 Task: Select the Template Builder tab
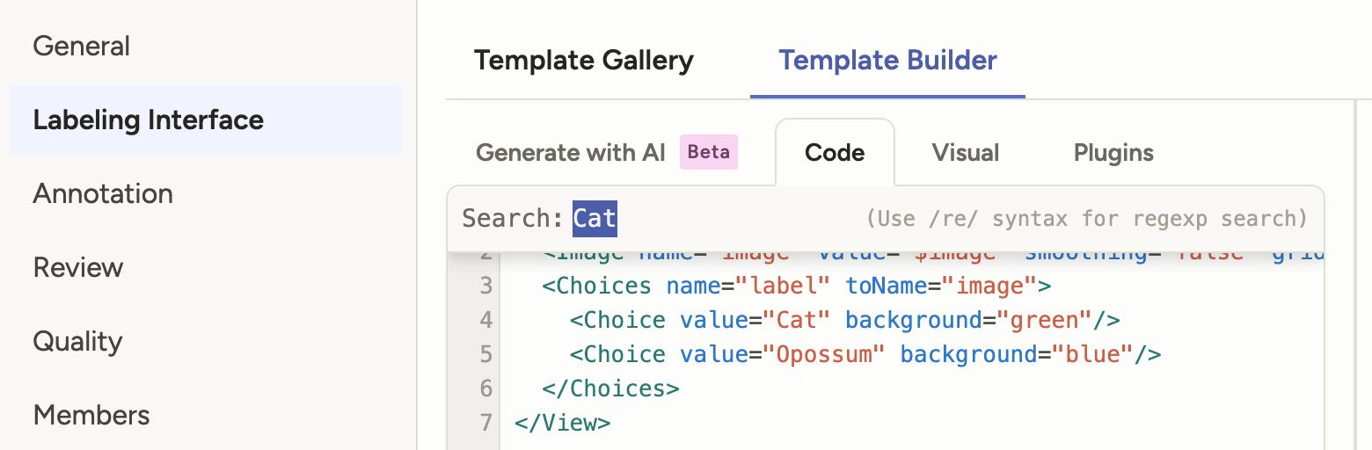click(887, 61)
